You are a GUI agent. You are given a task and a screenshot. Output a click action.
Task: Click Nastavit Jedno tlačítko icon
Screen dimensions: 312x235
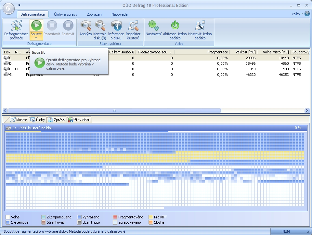tap(200, 25)
